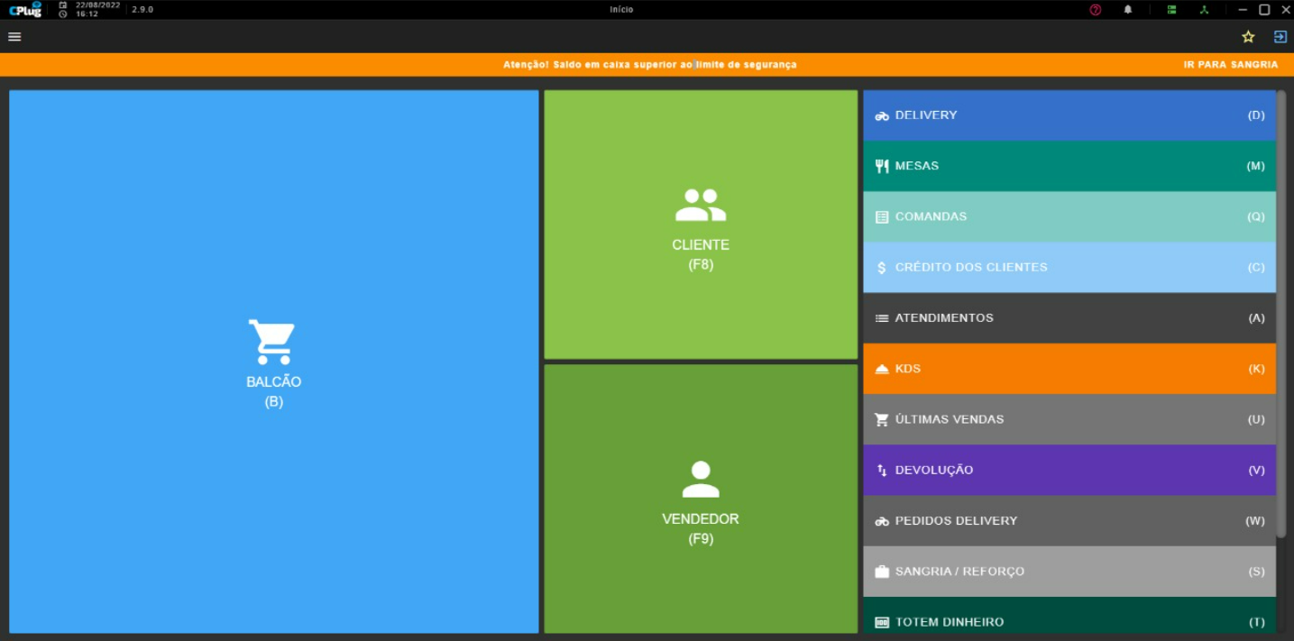Click the logout exit icon

(x=1280, y=37)
